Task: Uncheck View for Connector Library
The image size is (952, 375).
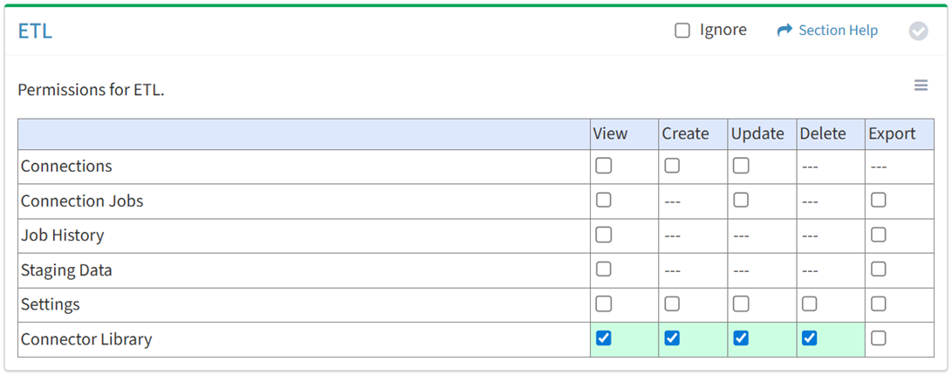Action: click(604, 338)
